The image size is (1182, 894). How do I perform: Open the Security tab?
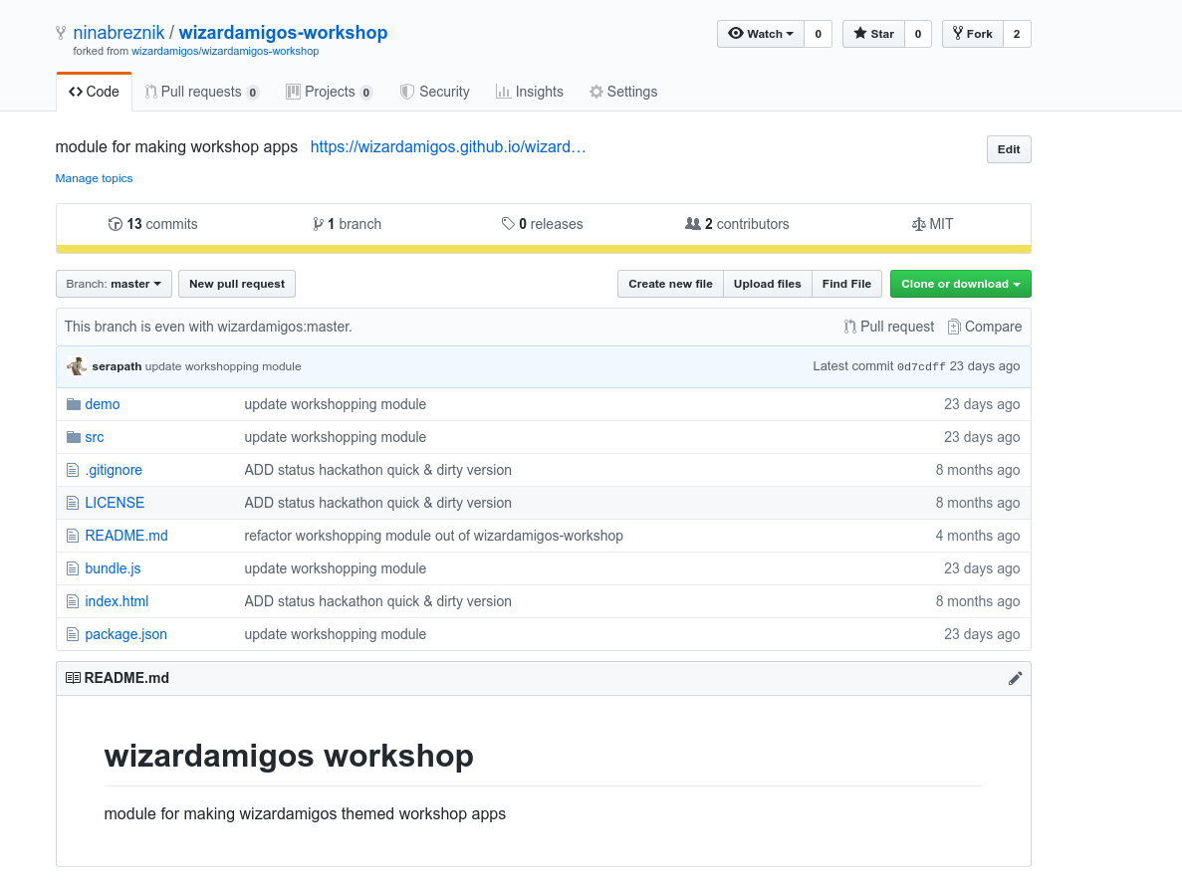click(435, 92)
